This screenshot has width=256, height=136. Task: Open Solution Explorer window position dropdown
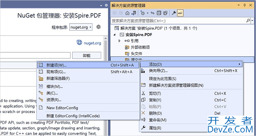(239, 5)
